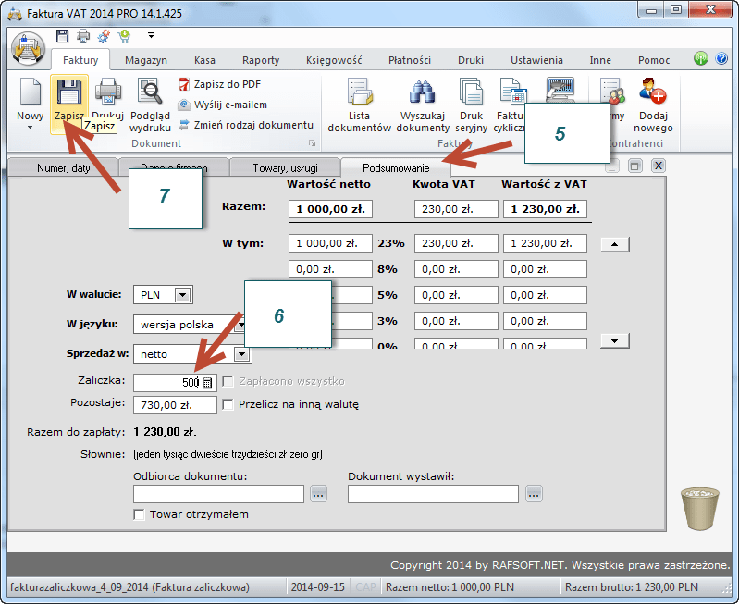Screen dimensions: 739x604
Task: Toggle the Zapłacono wszystko checkbox
Action: (228, 381)
